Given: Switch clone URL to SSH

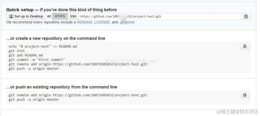Looking at the screenshot, I should (x=73, y=16).
